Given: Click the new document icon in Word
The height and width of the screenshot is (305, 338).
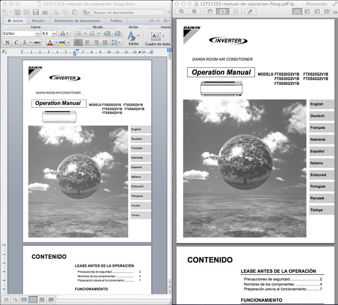Looking at the screenshot, I should tap(5, 12).
